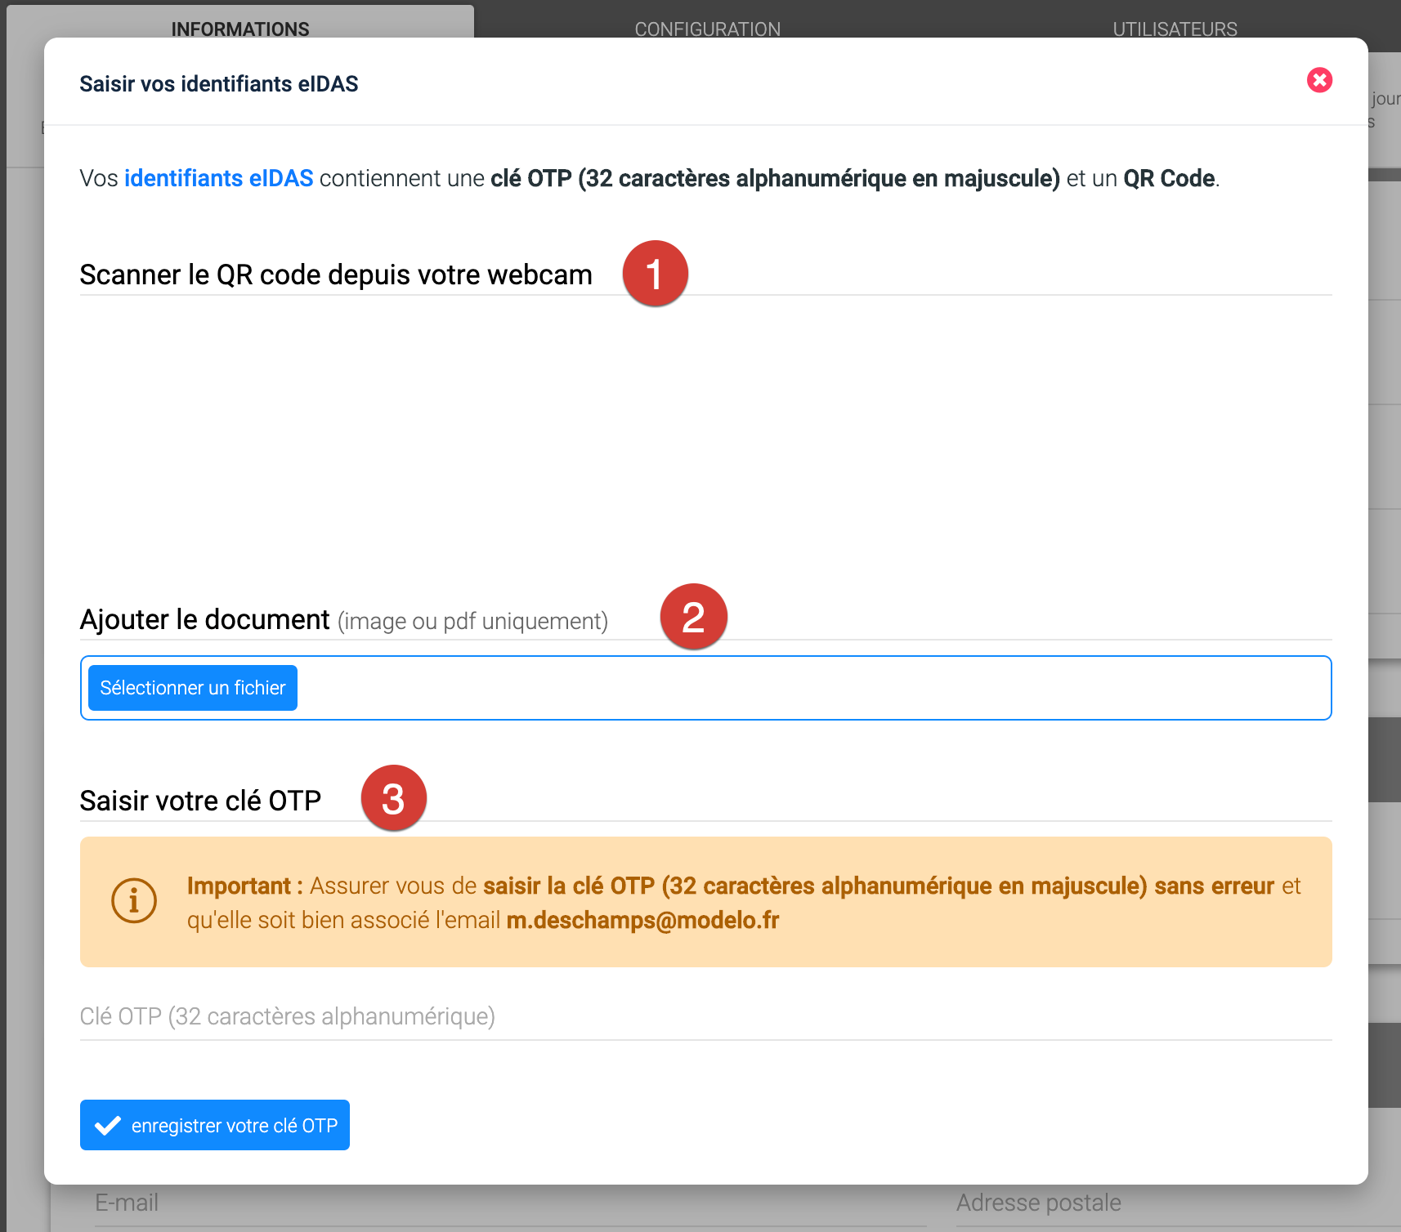Go to the UTILISATEURS tab
This screenshot has width=1401, height=1232.
click(x=1174, y=29)
